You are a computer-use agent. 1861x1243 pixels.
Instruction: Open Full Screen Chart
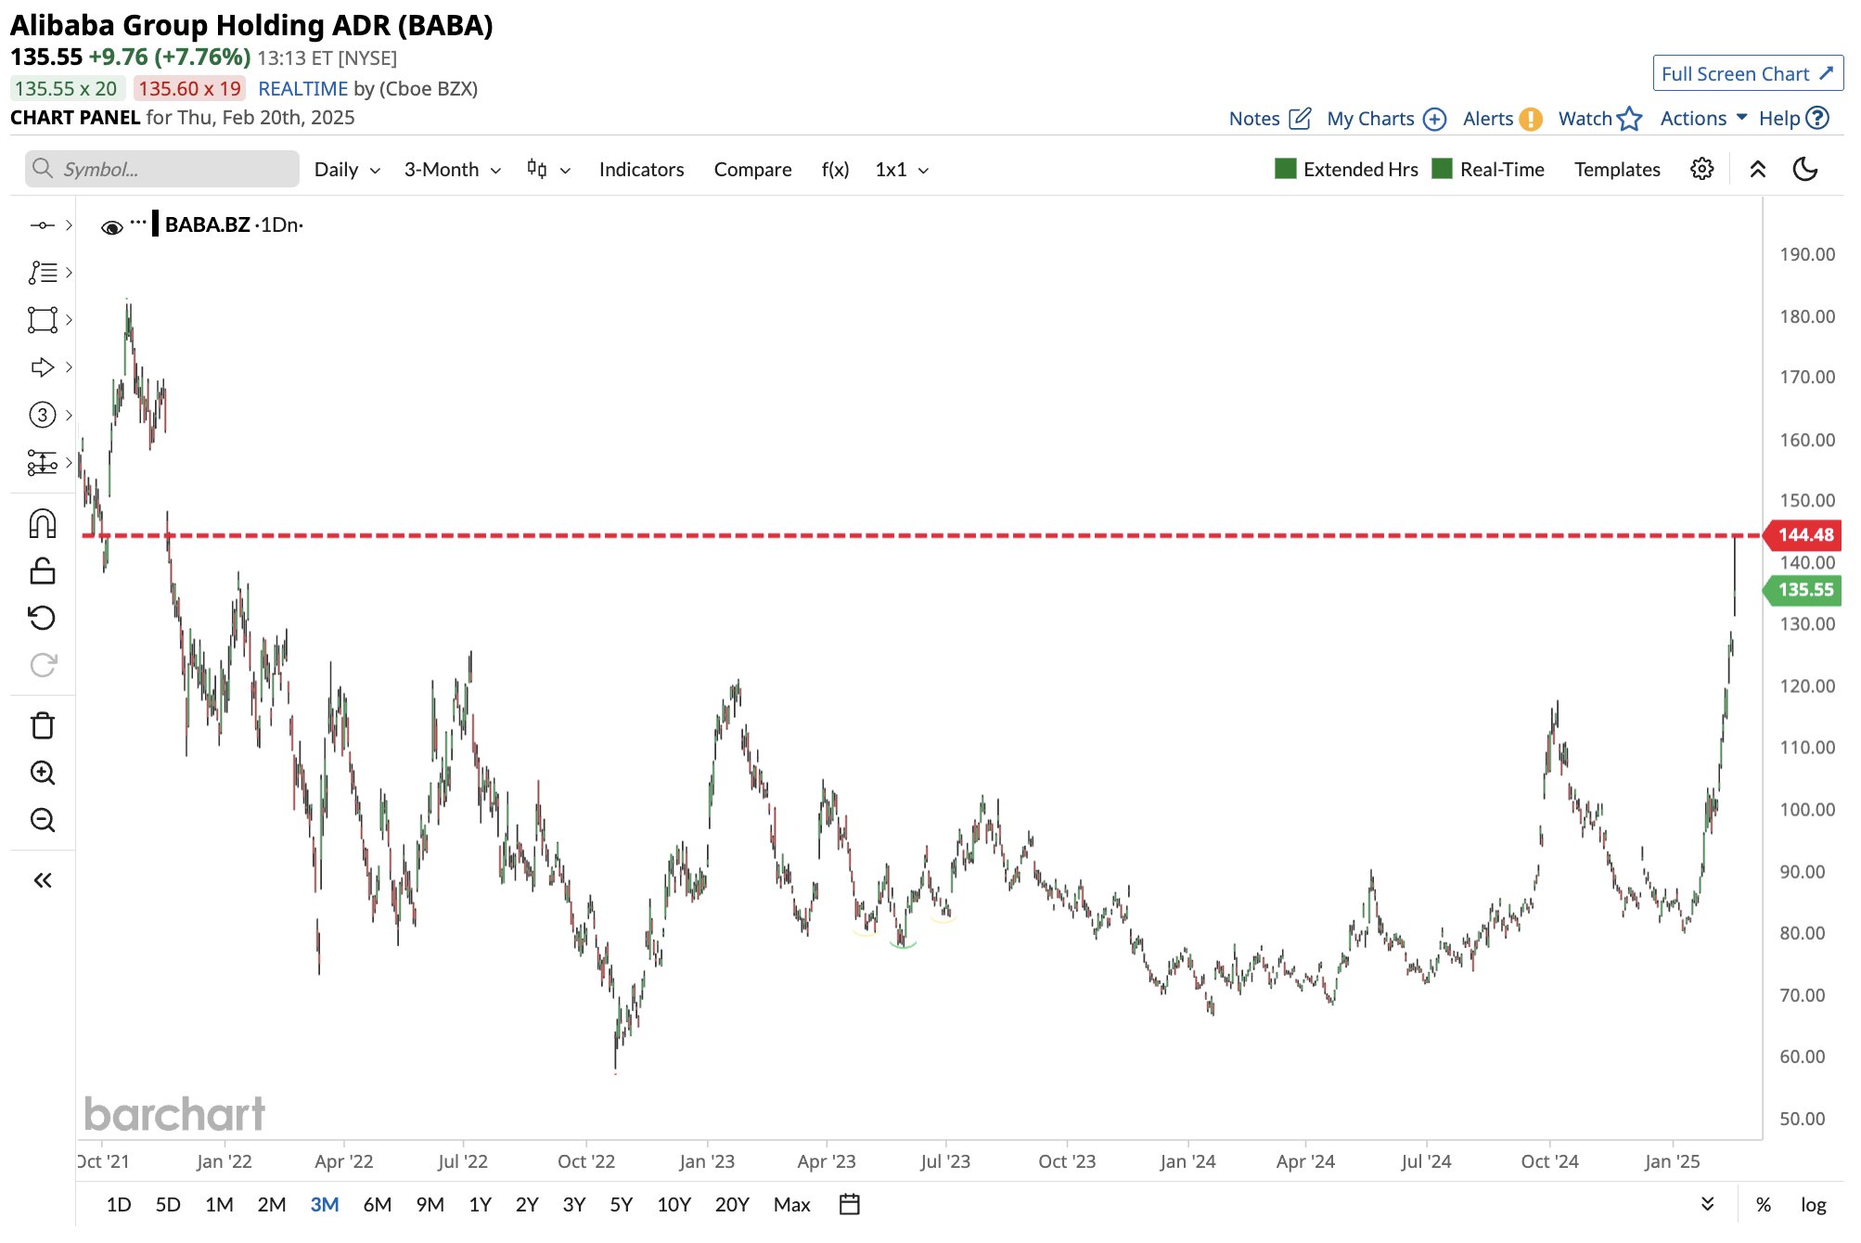[1747, 73]
